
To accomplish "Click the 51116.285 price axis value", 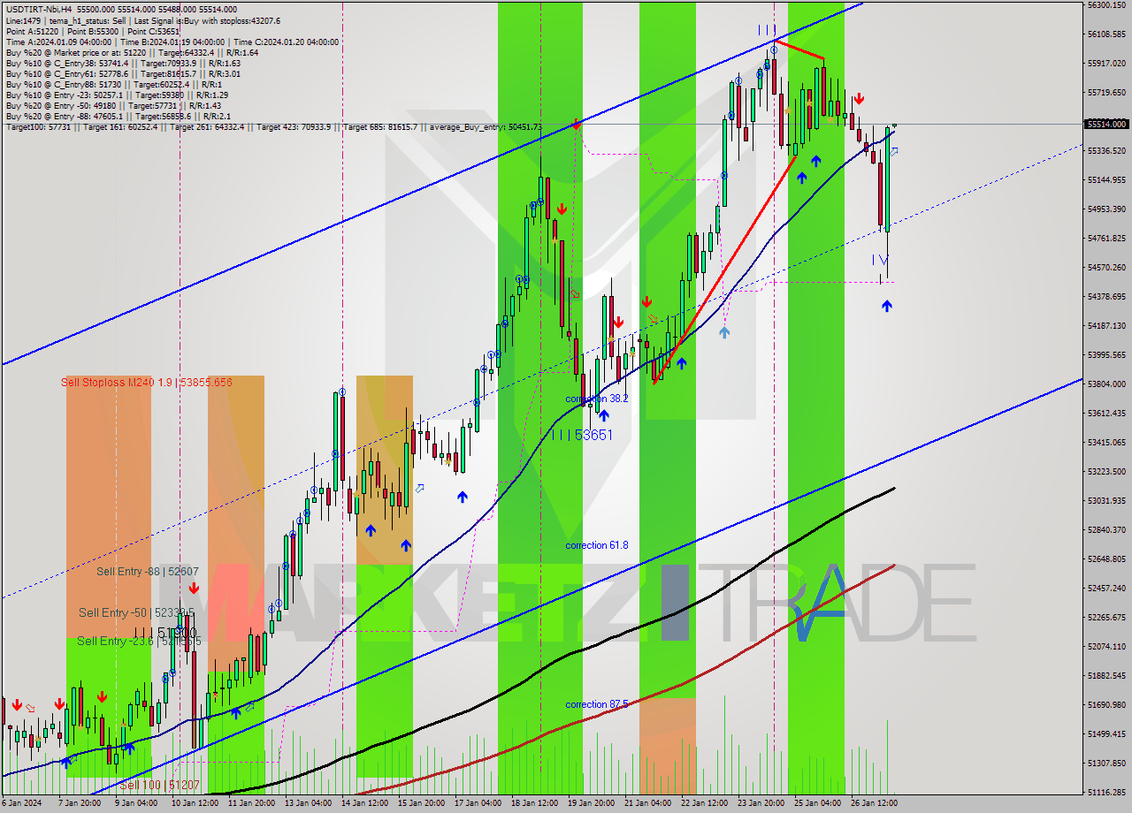I will [x=1106, y=792].
